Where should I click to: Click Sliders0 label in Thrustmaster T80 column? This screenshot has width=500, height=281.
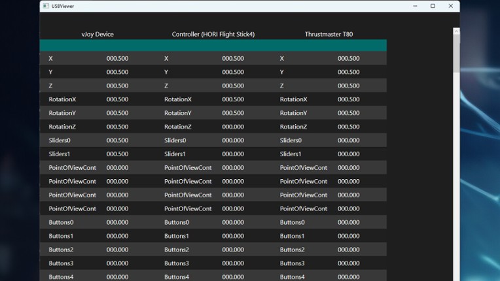pyautogui.click(x=291, y=140)
